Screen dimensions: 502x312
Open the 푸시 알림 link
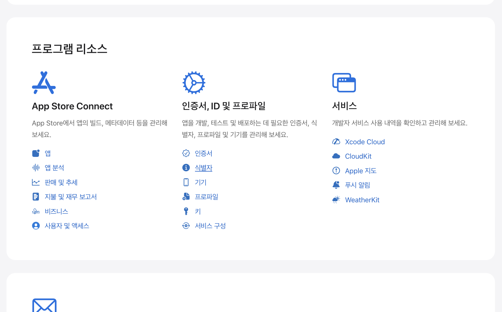coord(357,185)
